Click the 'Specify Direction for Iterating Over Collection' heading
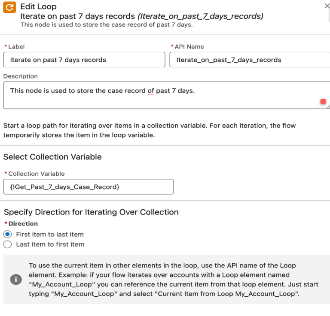 pos(91,212)
